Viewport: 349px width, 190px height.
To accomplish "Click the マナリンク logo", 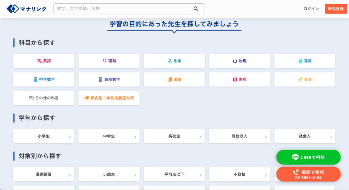I will point(27,9).
